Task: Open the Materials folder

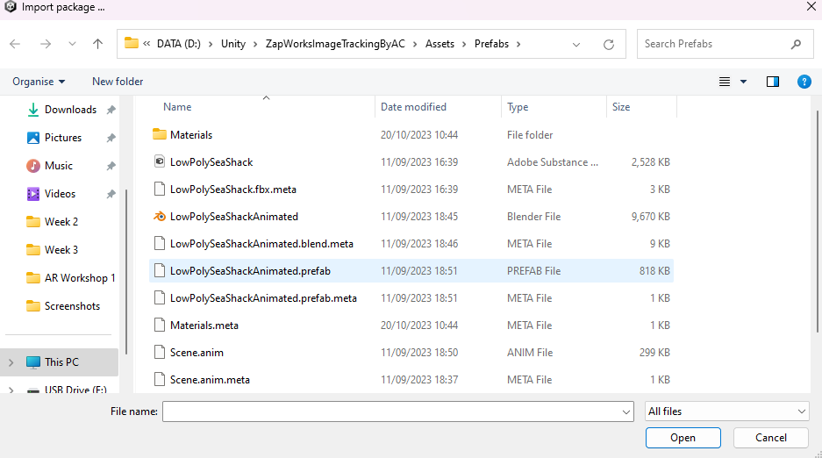Action: 190,135
